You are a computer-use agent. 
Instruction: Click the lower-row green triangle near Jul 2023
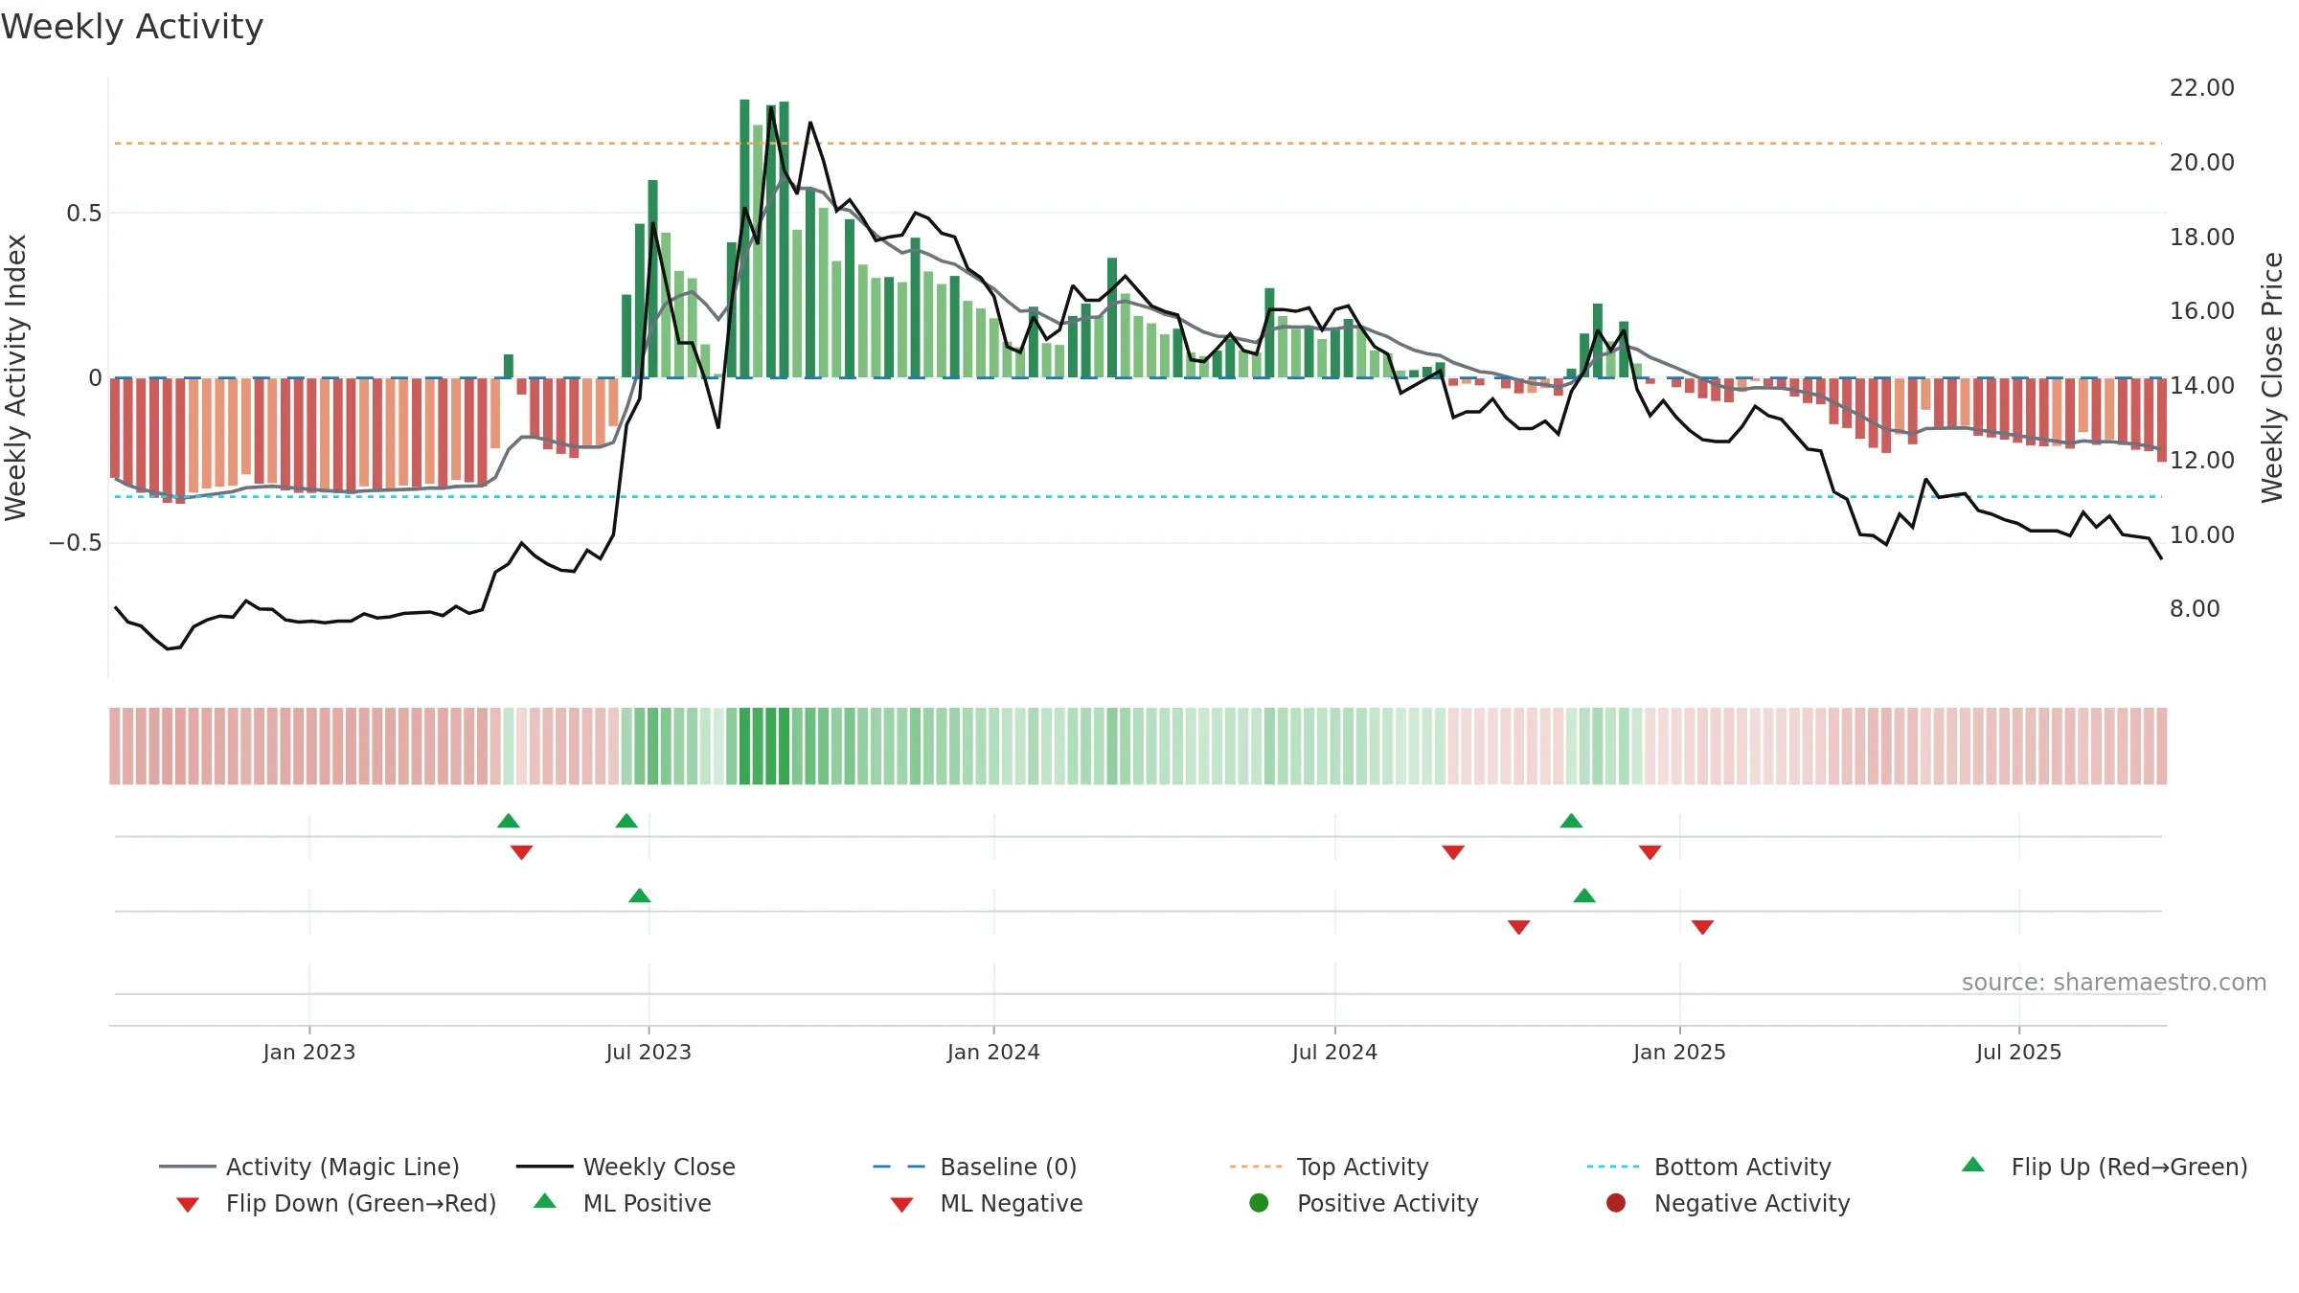(x=640, y=896)
